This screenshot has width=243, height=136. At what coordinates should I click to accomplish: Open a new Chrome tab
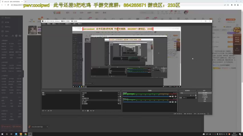coord(26,2)
